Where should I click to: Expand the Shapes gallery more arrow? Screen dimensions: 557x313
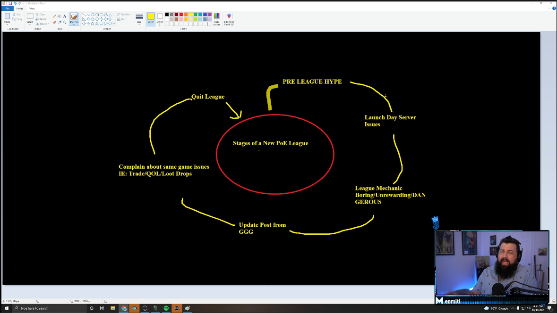(114, 24)
